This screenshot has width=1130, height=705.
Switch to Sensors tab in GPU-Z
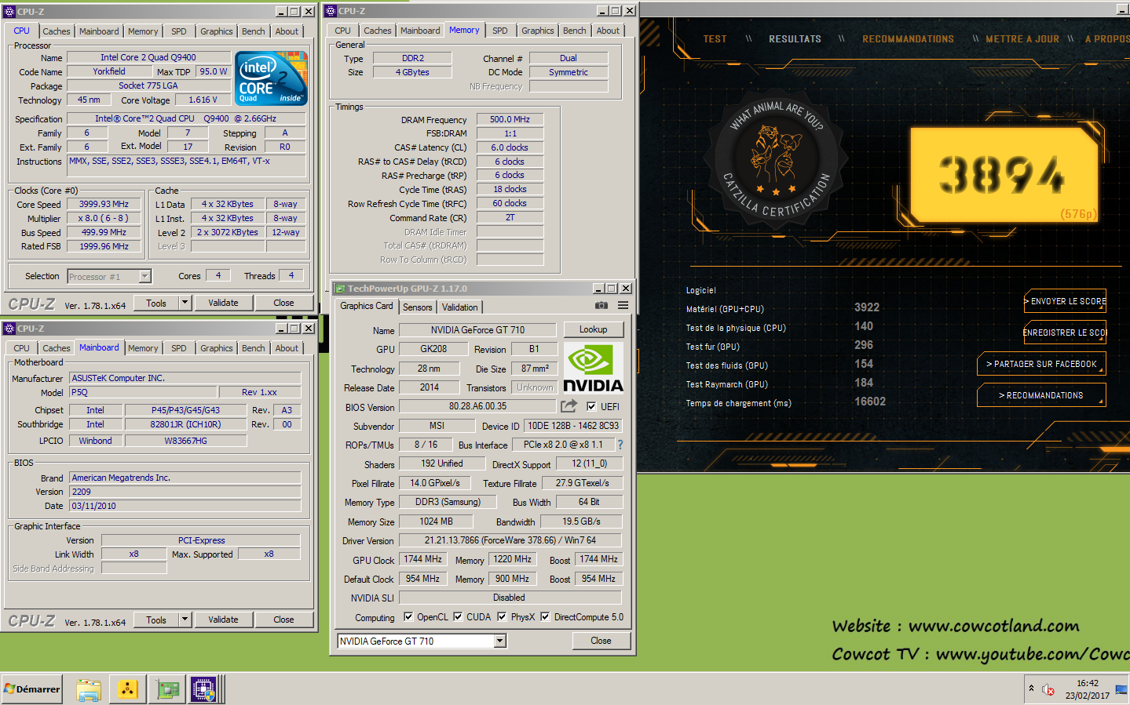[x=418, y=307]
